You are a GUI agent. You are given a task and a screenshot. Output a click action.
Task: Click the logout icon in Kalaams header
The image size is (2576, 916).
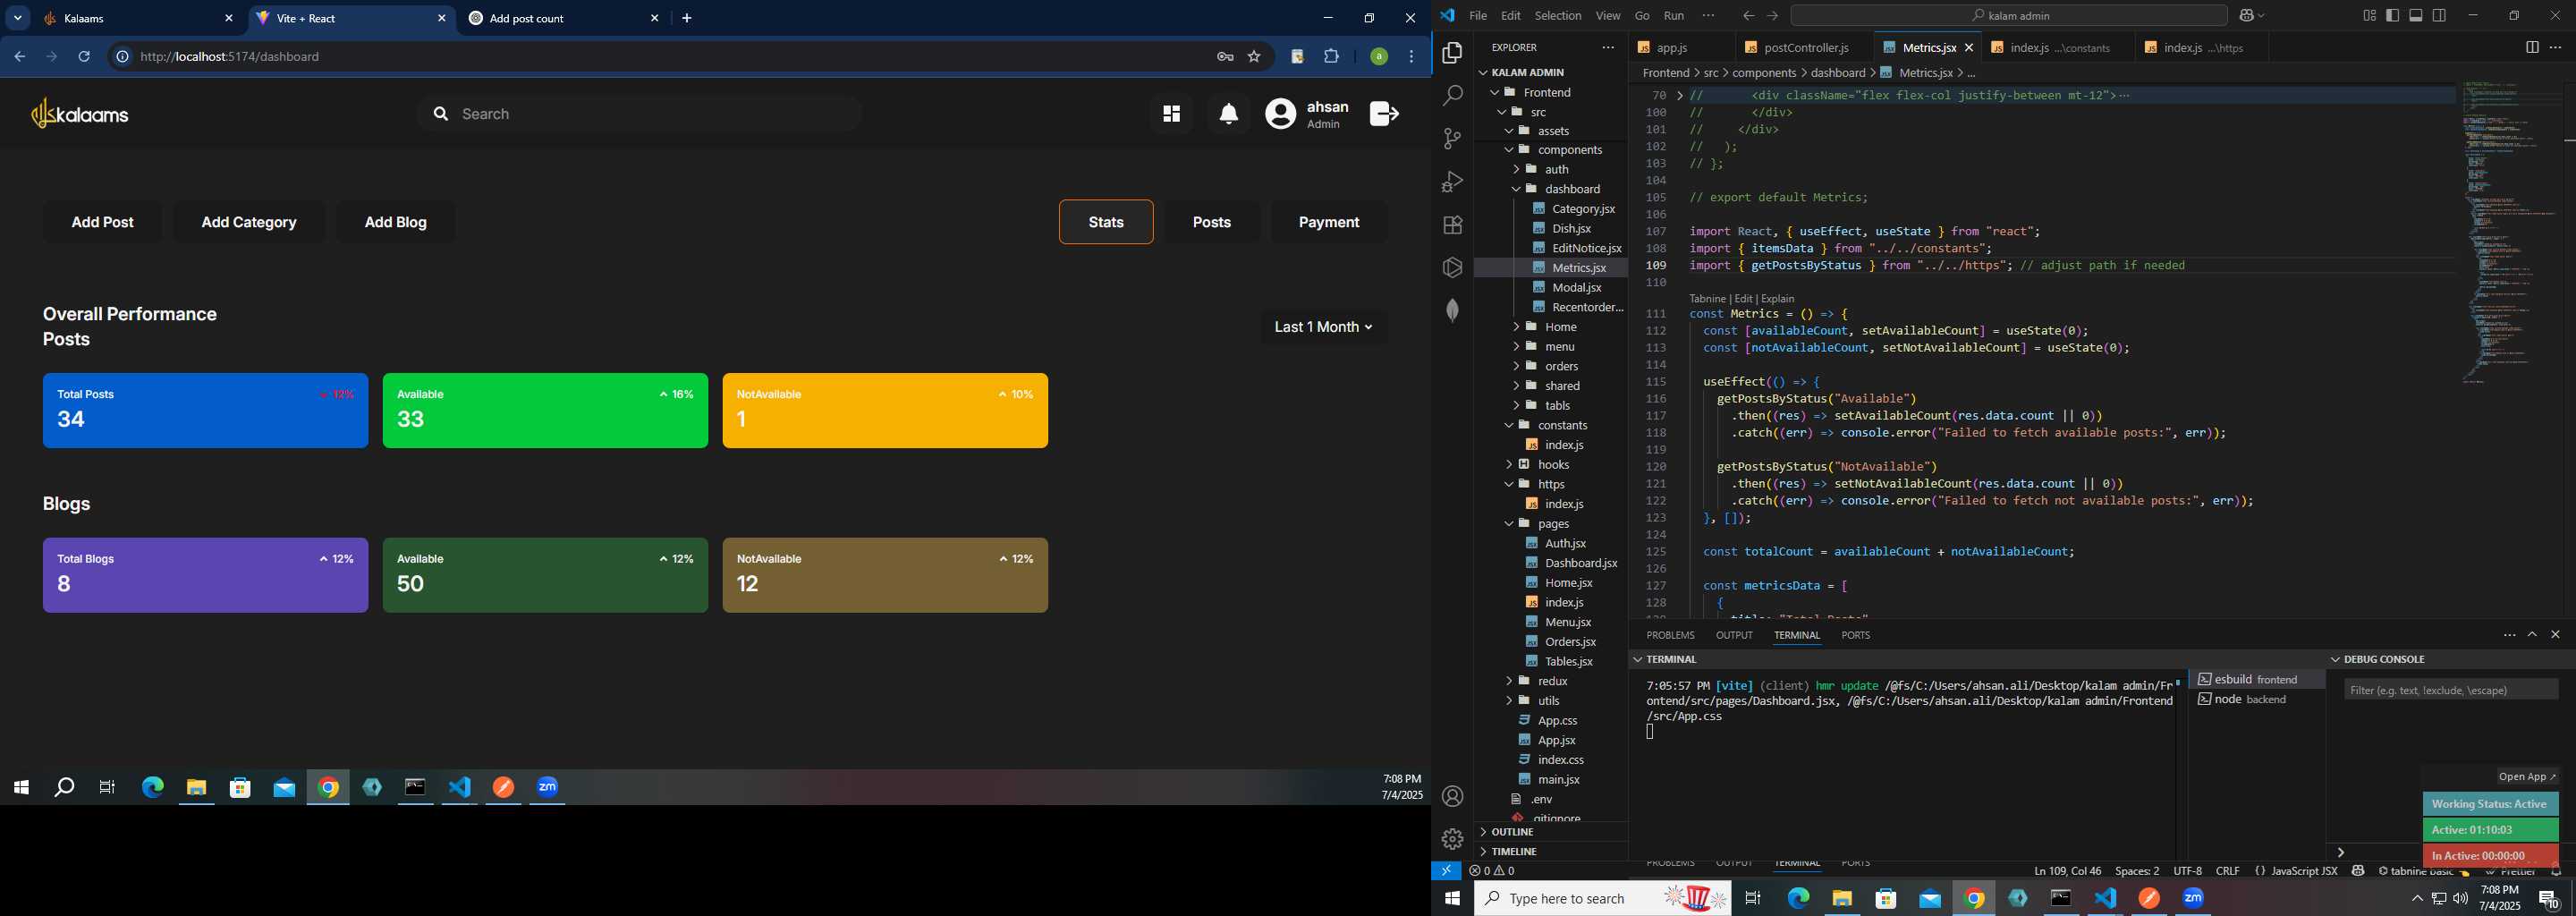pyautogui.click(x=1385, y=114)
